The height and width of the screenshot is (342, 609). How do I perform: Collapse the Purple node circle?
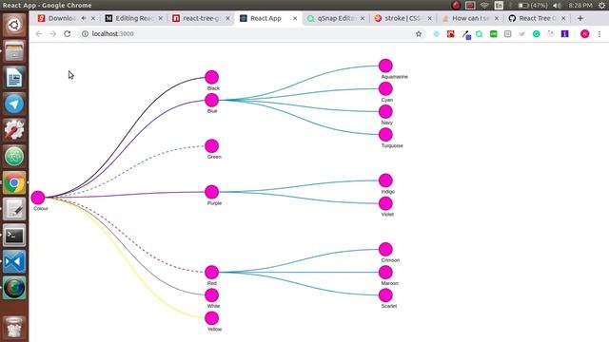211,192
